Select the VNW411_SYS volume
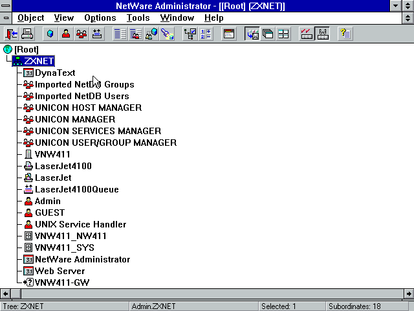Viewport: 414px width, 311px height. click(59, 248)
